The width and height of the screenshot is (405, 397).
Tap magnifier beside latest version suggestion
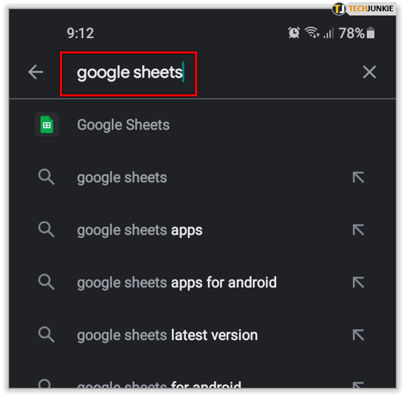click(x=46, y=334)
